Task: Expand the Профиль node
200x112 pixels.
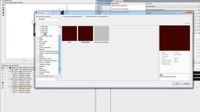Action: [x=38, y=66]
